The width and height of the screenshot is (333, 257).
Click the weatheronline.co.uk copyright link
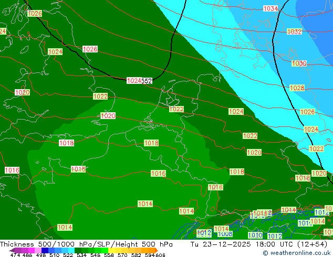[297, 253]
